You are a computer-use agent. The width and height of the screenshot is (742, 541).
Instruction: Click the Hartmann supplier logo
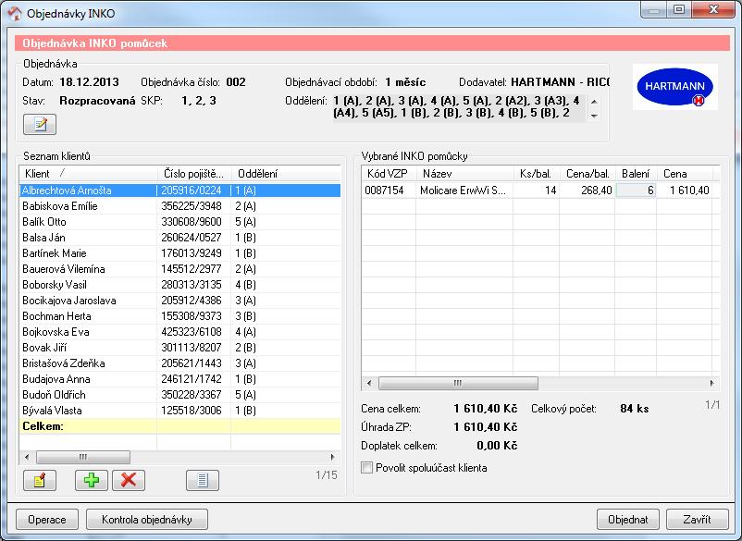(x=675, y=87)
